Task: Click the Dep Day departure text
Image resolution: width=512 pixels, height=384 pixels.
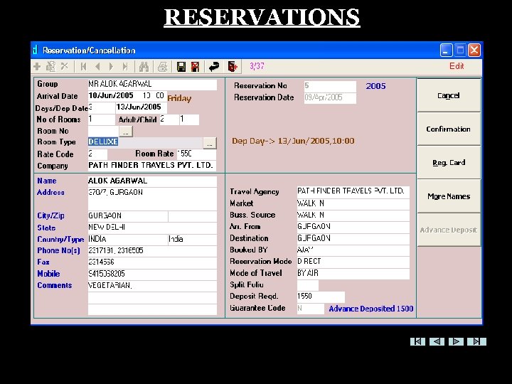Action: tap(293, 141)
